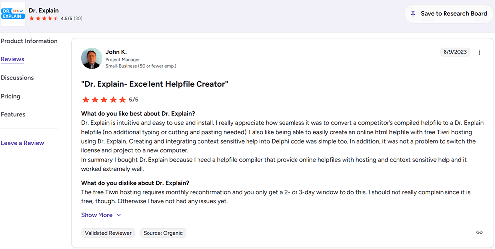Click 'What do you dislike' heading

tap(135, 183)
